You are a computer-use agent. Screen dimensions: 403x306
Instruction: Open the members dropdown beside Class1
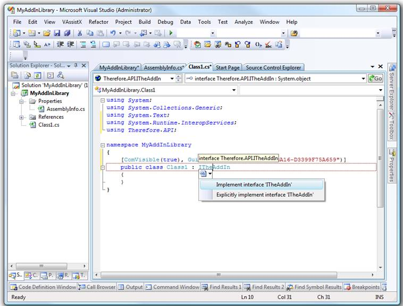[380, 90]
